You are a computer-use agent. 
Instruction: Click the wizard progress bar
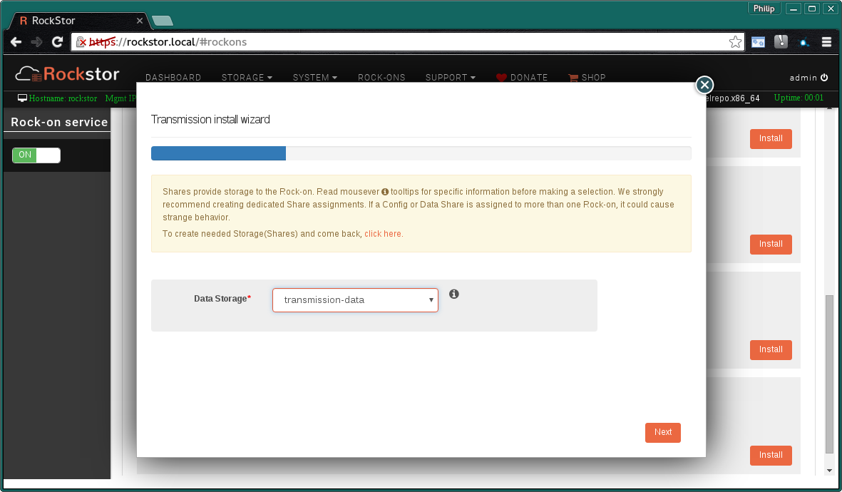pyautogui.click(x=421, y=153)
